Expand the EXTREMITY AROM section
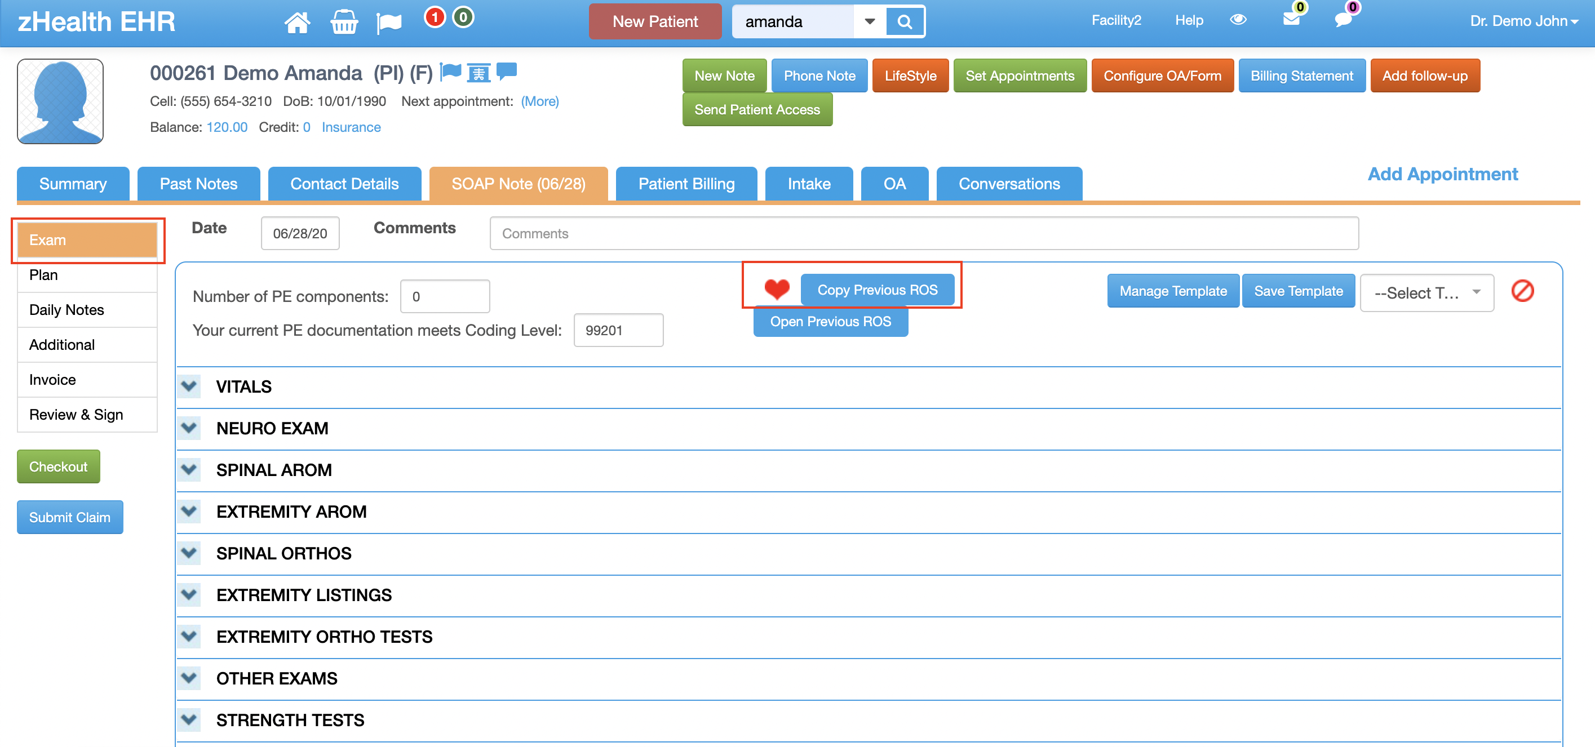This screenshot has height=747, width=1595. pos(189,511)
